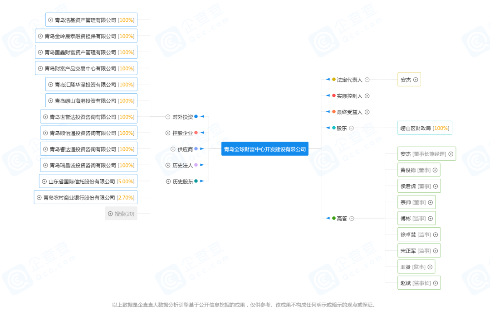Expand the 青岛浩基资产管理有限公司 node plus icon
This screenshot has width=490, height=315.
(50, 20)
